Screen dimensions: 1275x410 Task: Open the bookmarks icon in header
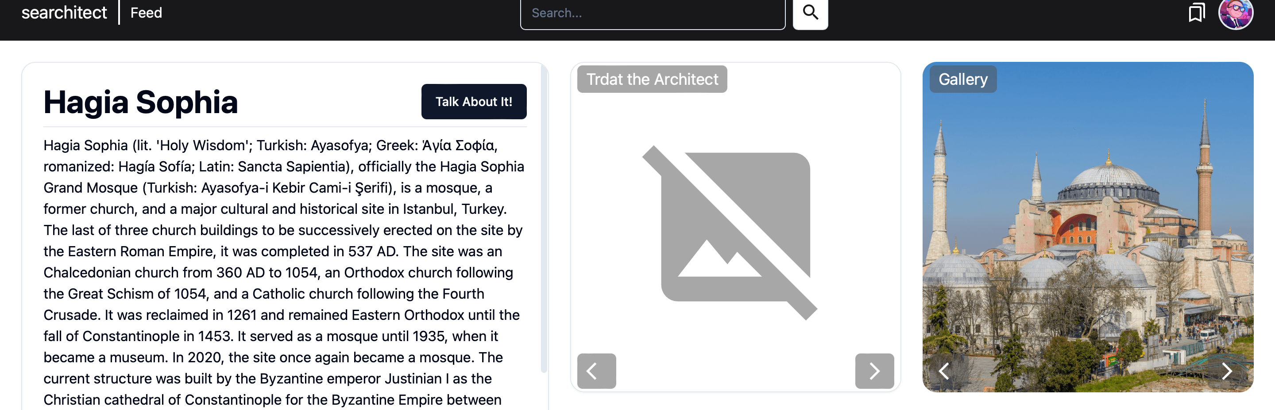[1197, 13]
